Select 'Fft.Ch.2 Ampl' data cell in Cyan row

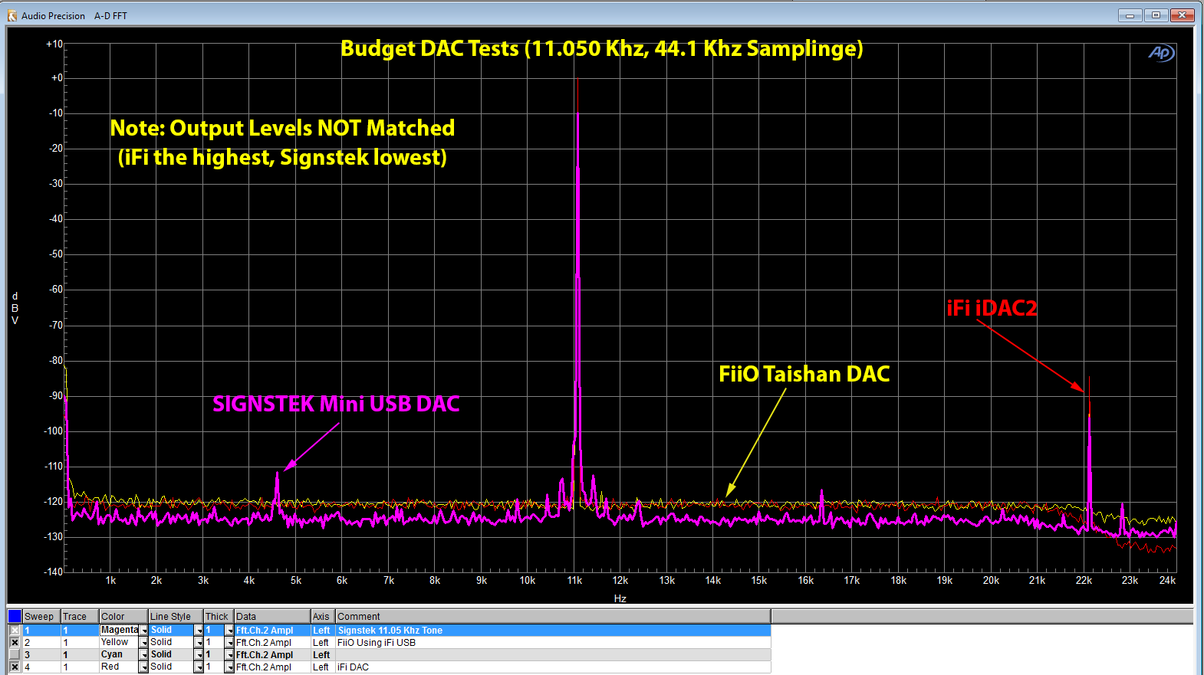272,655
